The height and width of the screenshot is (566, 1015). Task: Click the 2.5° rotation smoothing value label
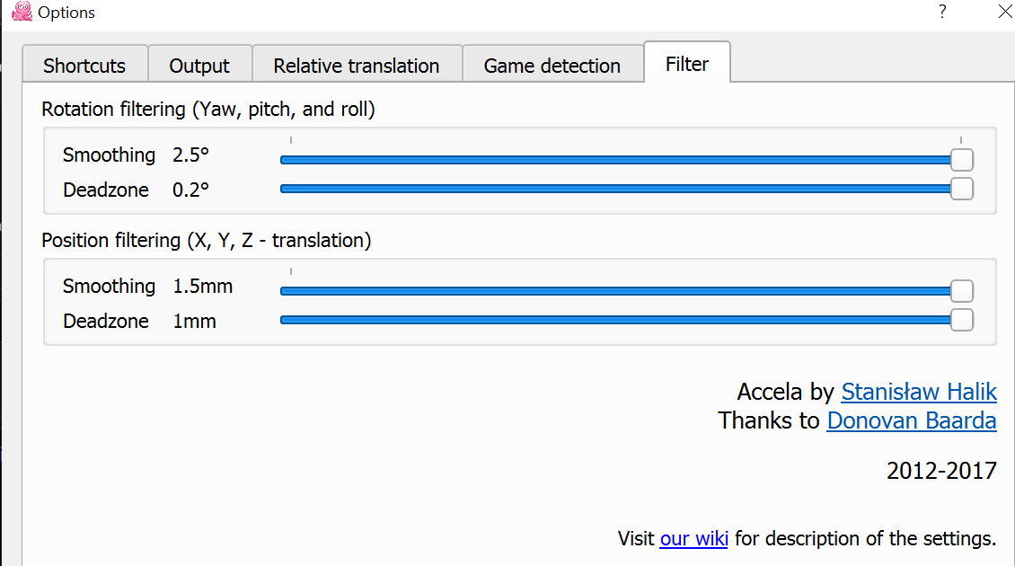[190, 155]
